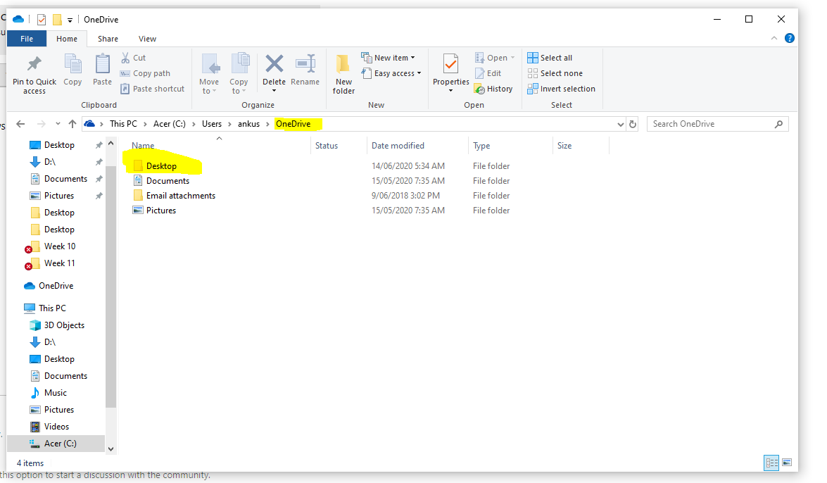The height and width of the screenshot is (483, 827).
Task: Choose Copy path in ribbon
Action: pyautogui.click(x=145, y=73)
